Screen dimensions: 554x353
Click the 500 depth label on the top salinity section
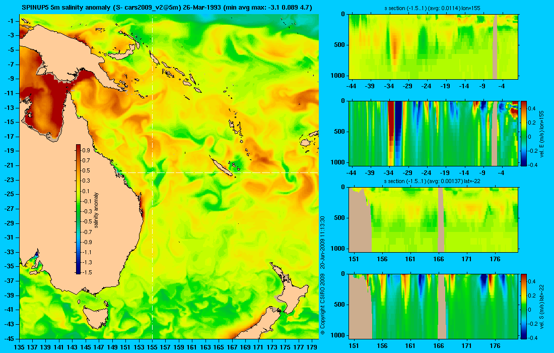click(340, 45)
